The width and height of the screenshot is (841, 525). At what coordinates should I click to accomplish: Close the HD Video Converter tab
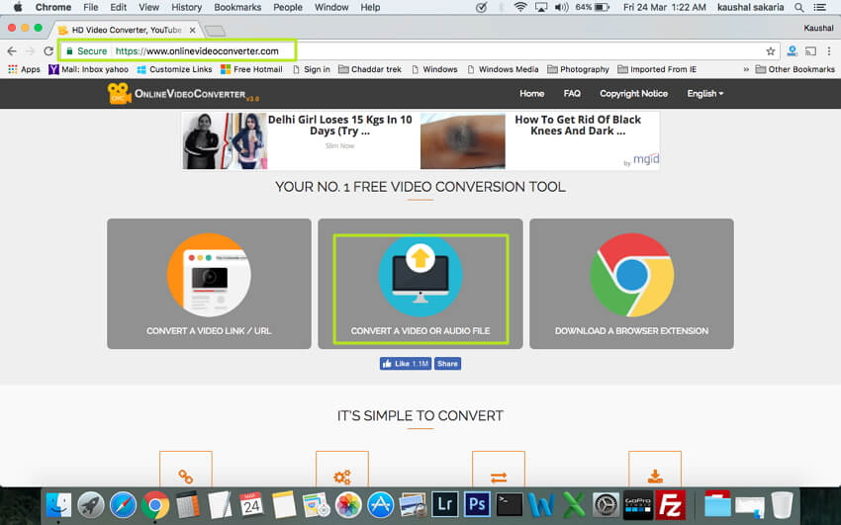pyautogui.click(x=193, y=30)
